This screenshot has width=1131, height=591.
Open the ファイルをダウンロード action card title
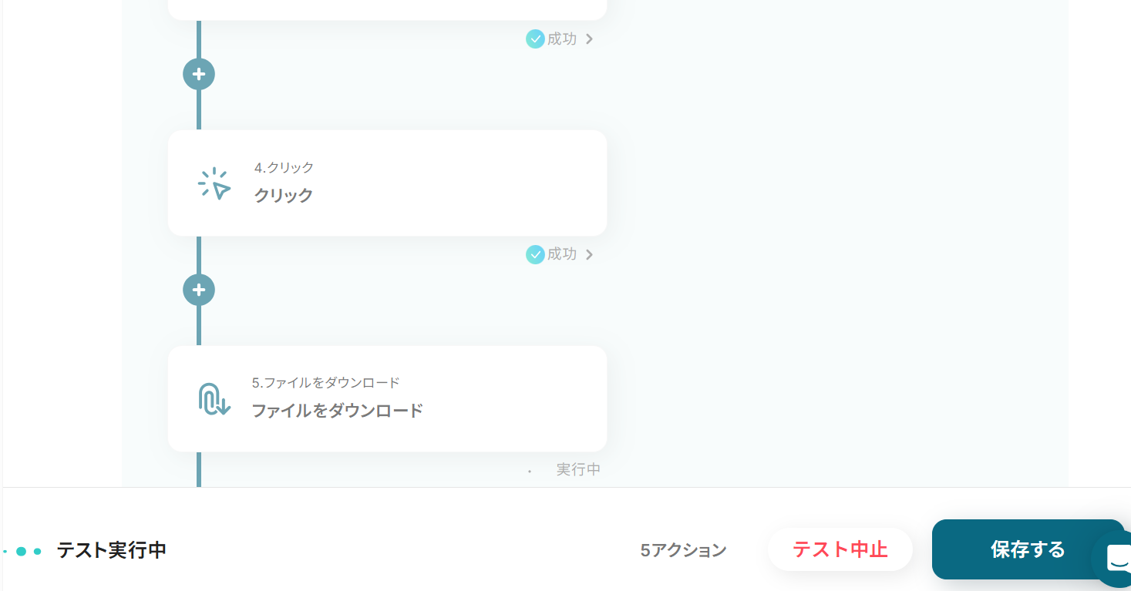pos(338,410)
